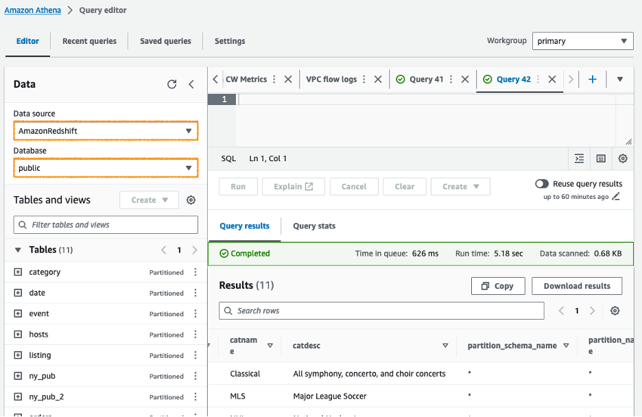Refresh the Data panel
The image size is (642, 417).
pos(172,84)
